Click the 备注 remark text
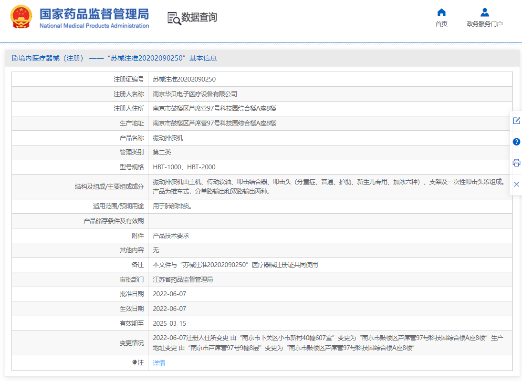This screenshot has height=382, width=522. [235, 265]
